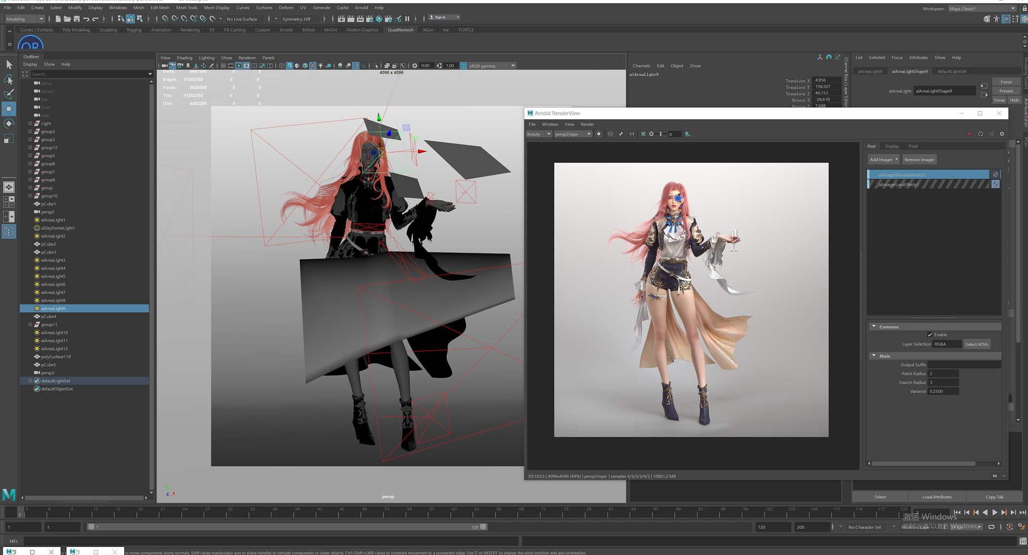The width and height of the screenshot is (1028, 555).
Task: Toggle aiImagerLensEffects1 imager on
Action: click(x=995, y=184)
